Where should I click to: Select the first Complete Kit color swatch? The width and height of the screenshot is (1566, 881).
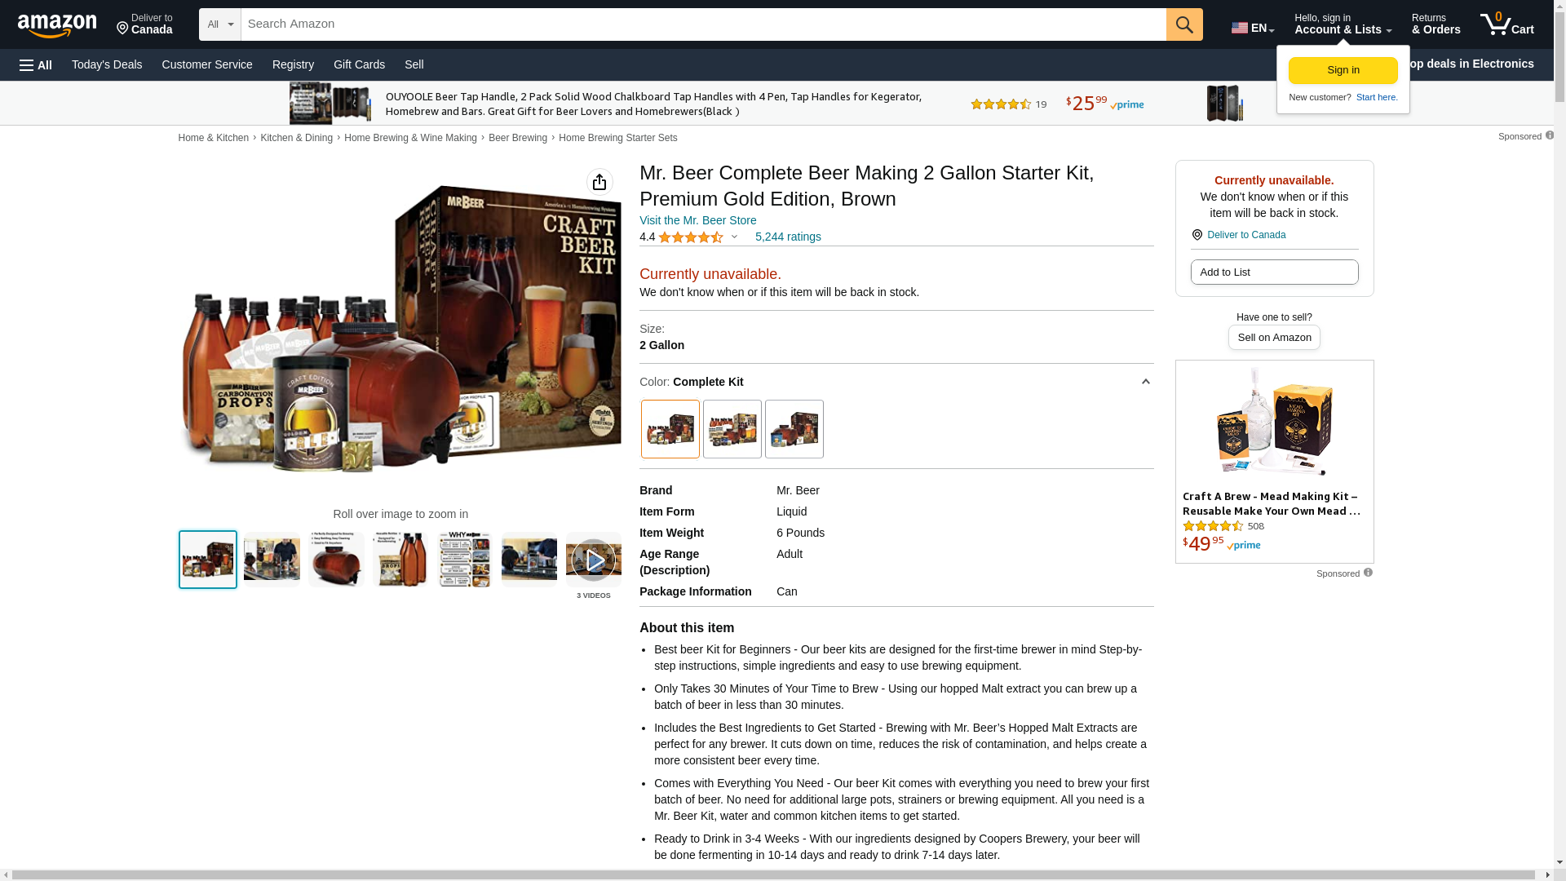click(670, 429)
